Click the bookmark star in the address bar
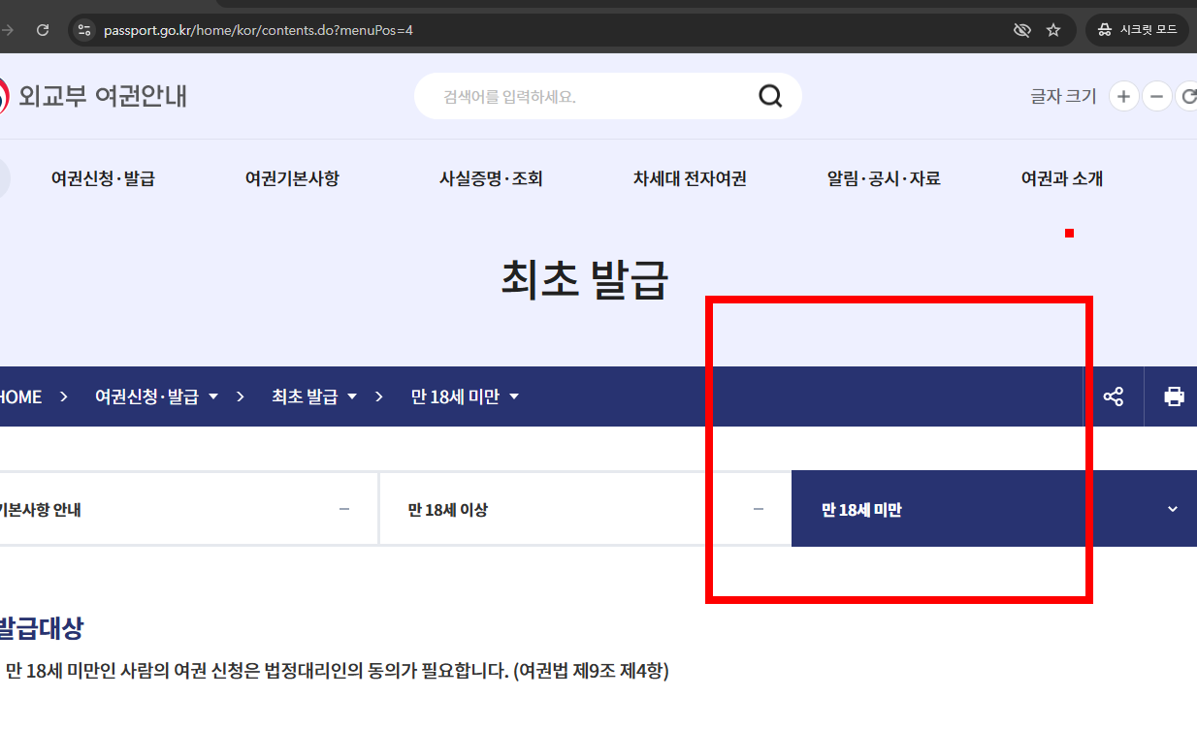 1053,30
